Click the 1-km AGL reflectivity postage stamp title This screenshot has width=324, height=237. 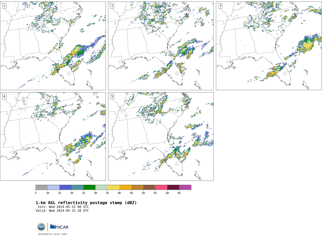tap(86, 203)
